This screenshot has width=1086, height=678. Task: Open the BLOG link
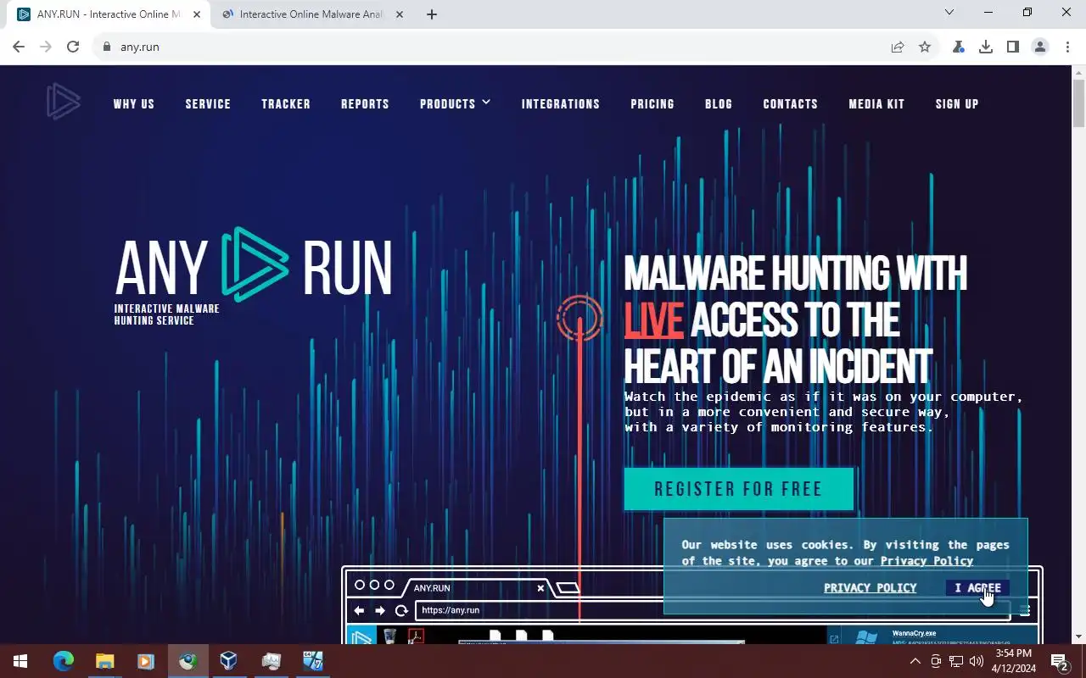pyautogui.click(x=719, y=104)
